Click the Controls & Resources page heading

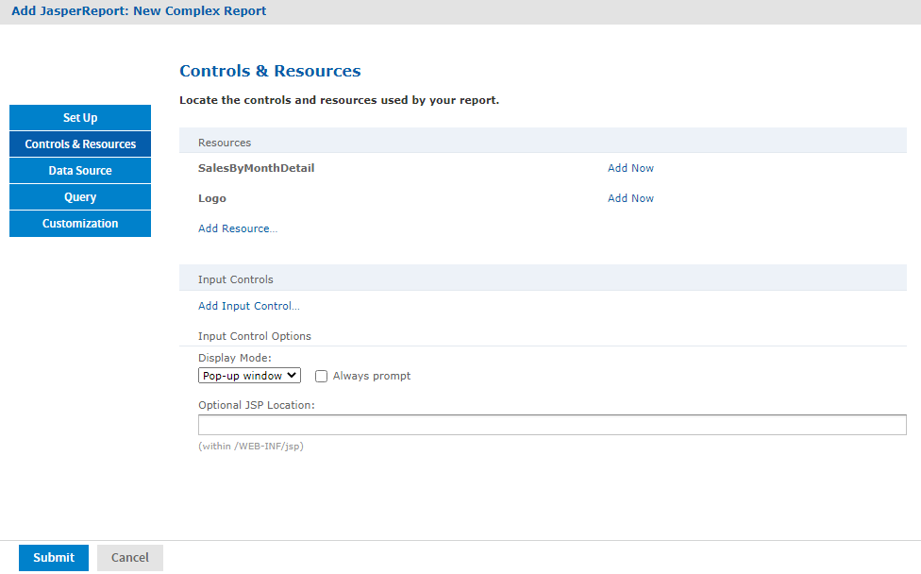(x=270, y=71)
